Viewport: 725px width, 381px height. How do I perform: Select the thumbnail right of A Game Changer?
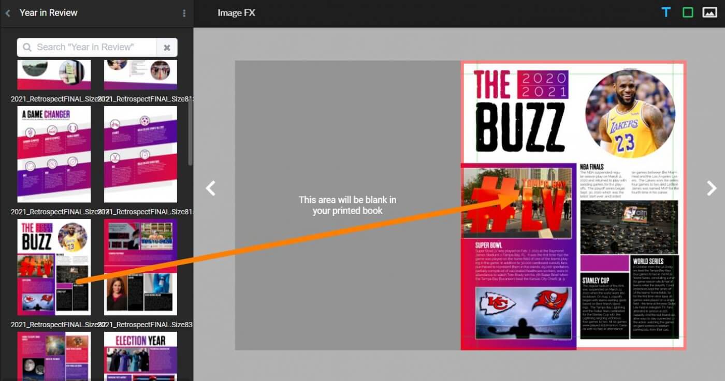[140, 154]
